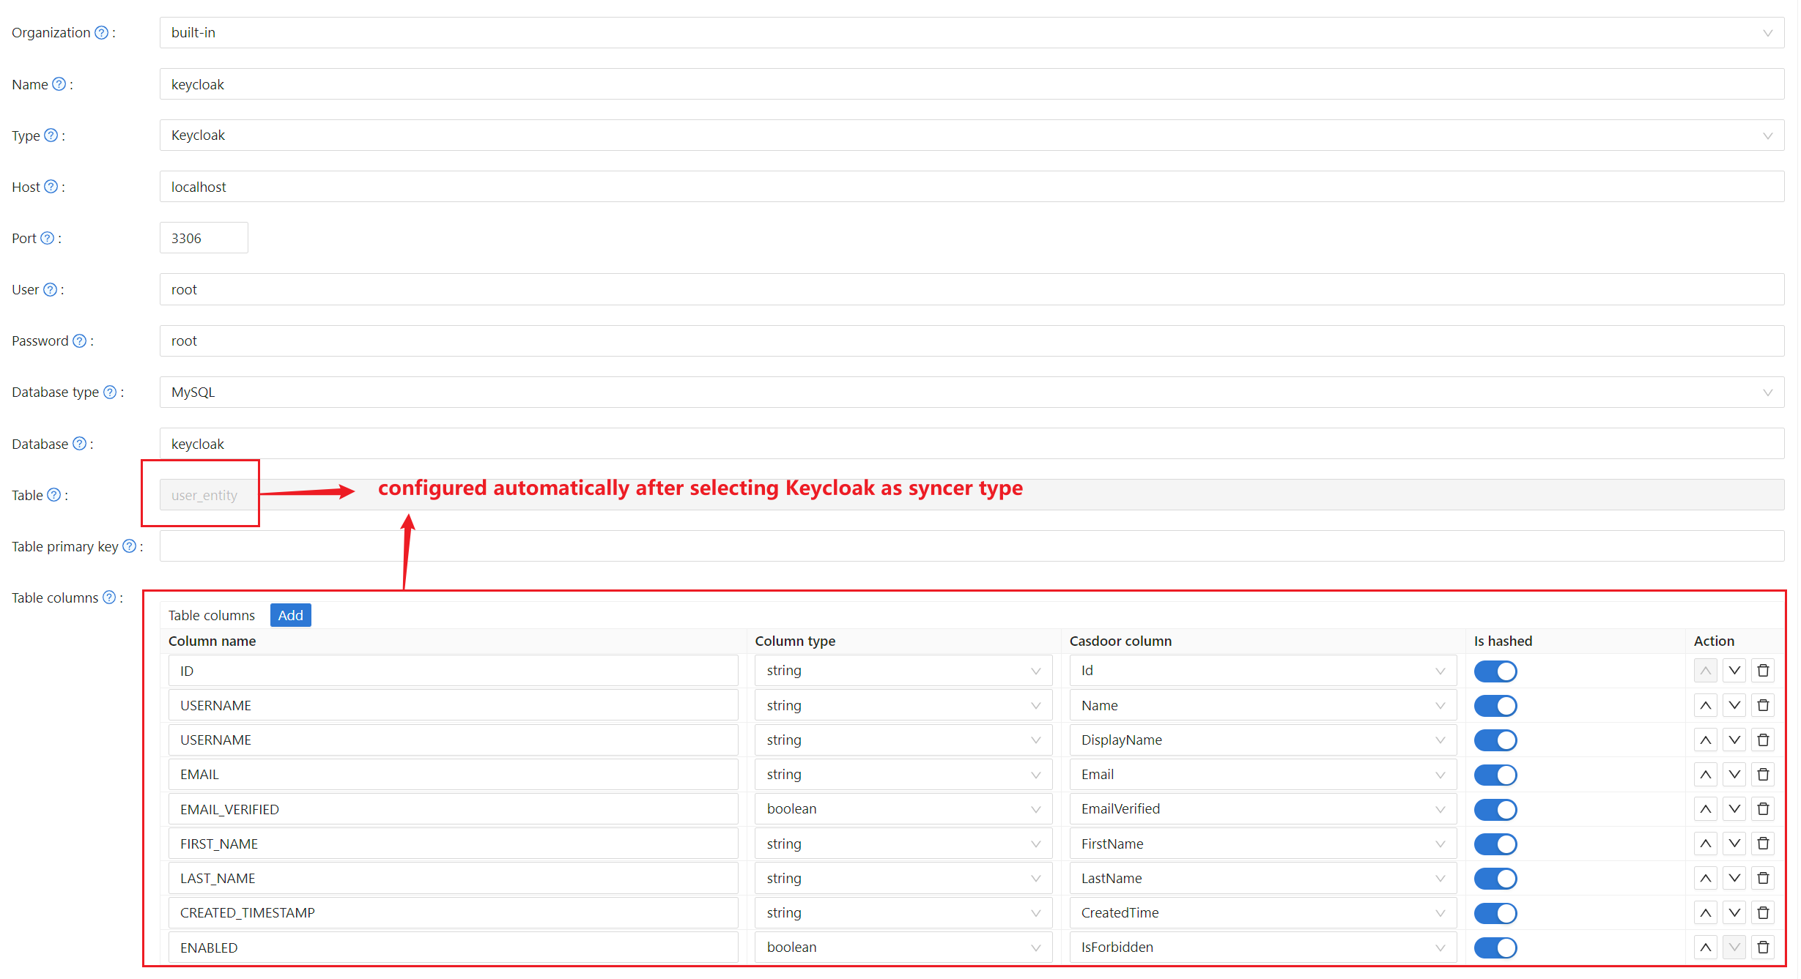This screenshot has width=1801, height=979.
Task: Delete the ENABLED column row
Action: pos(1763,948)
